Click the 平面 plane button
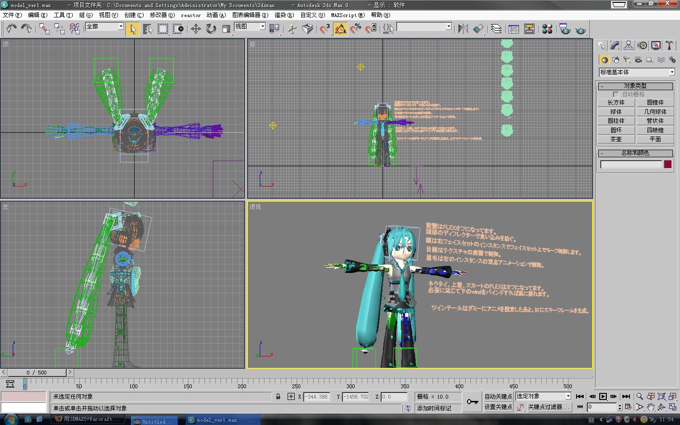This screenshot has width=680, height=425. pyautogui.click(x=655, y=139)
